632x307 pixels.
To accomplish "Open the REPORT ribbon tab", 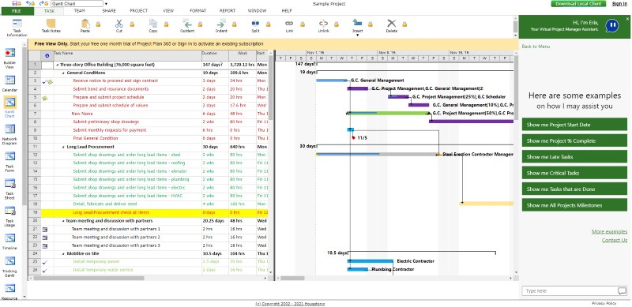I will tap(228, 11).
